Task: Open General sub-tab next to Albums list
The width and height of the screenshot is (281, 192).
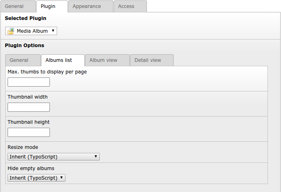Action: click(19, 60)
